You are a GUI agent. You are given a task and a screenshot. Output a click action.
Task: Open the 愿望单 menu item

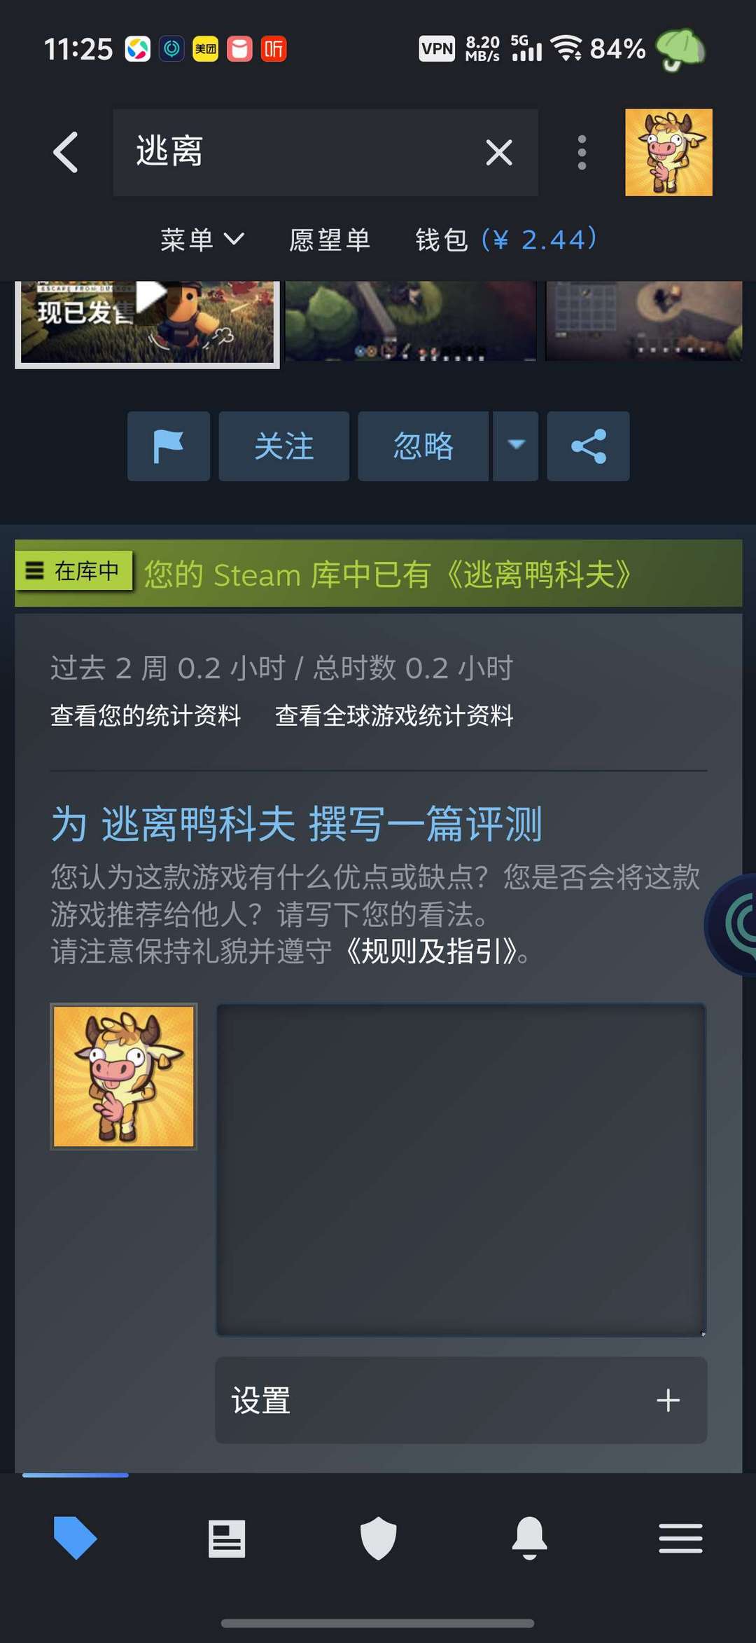coord(330,240)
